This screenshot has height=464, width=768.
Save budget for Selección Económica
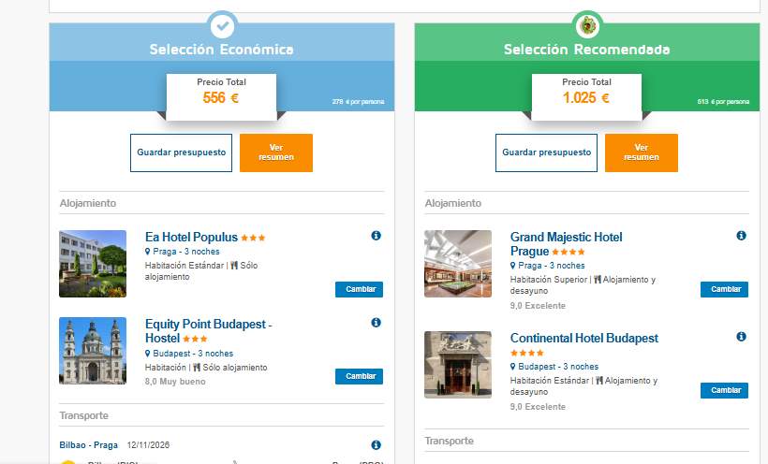click(x=181, y=152)
